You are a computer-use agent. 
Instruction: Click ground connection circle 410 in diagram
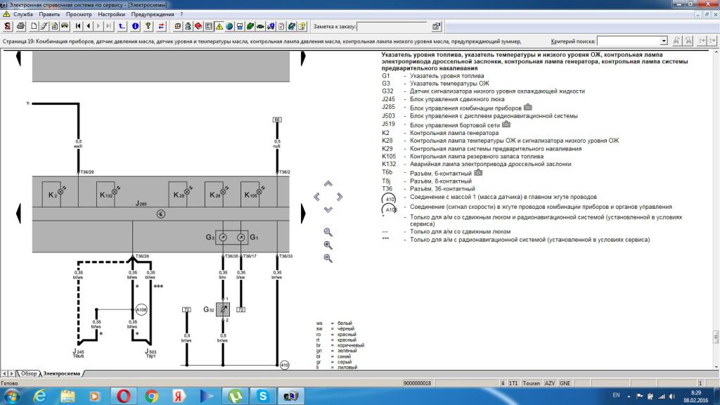285,365
